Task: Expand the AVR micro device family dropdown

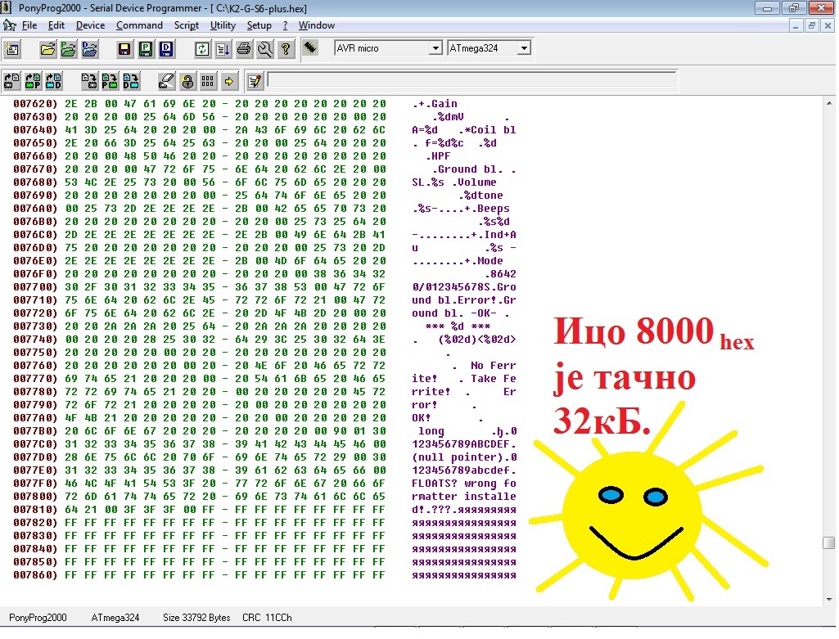Action: pyautogui.click(x=435, y=48)
